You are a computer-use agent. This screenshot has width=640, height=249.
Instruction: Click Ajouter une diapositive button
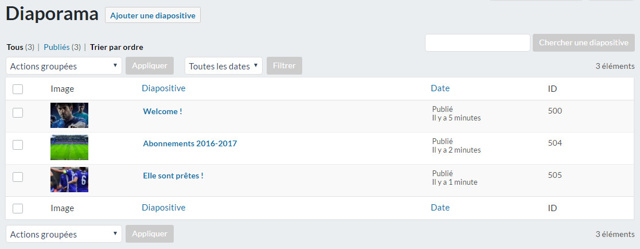(153, 15)
